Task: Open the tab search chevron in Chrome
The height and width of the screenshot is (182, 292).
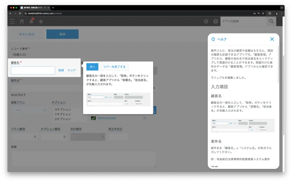Action: pyautogui.click(x=282, y=8)
